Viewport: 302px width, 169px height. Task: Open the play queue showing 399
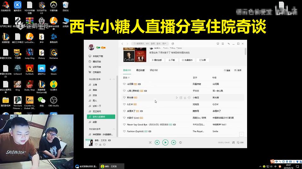(x=240, y=143)
